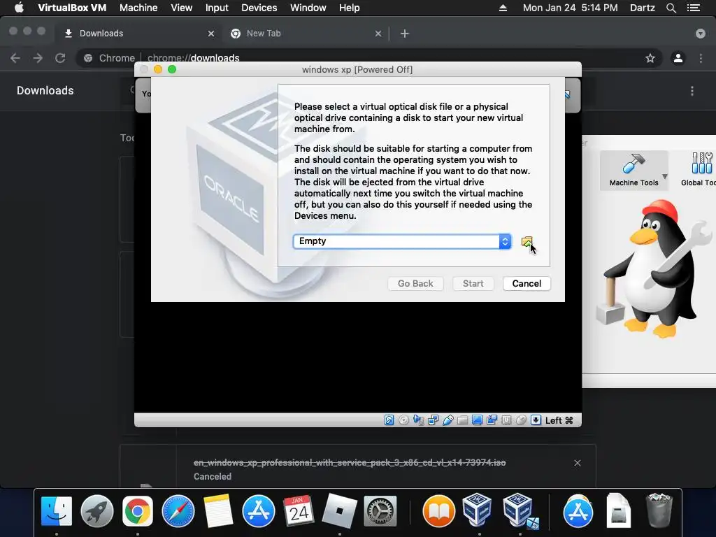Open the Devices menu

coord(259,8)
